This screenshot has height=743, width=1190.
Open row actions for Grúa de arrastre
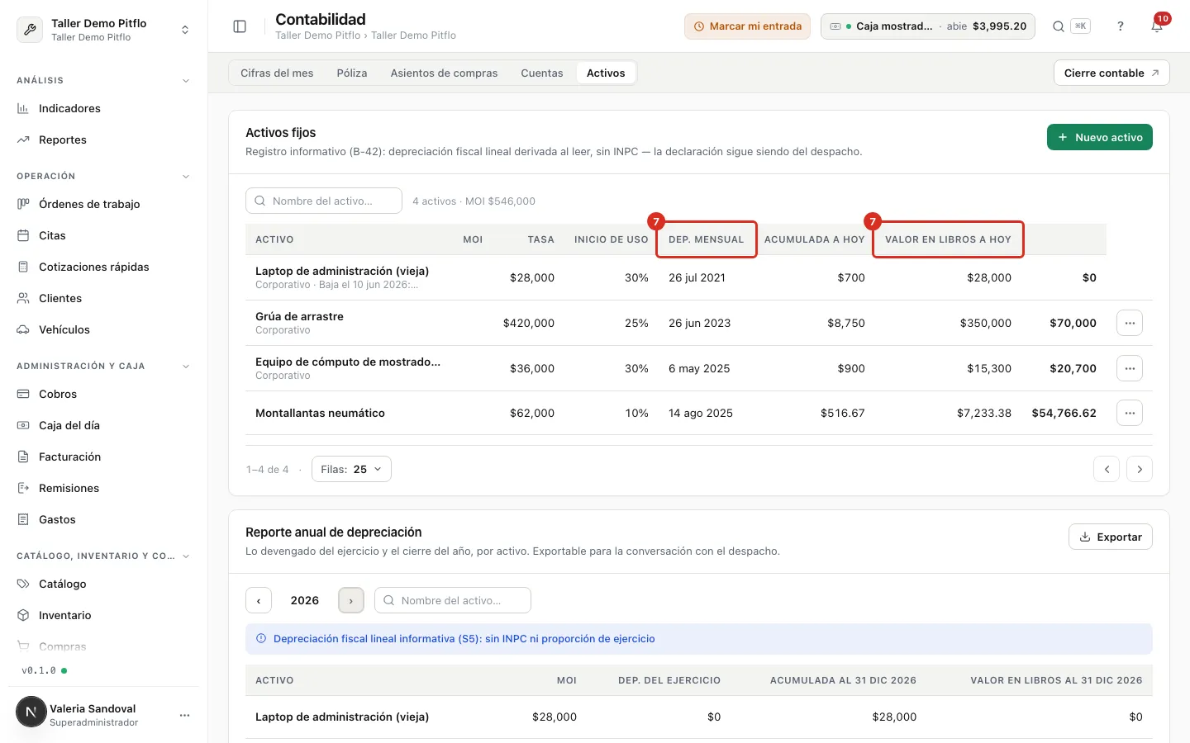pos(1130,323)
